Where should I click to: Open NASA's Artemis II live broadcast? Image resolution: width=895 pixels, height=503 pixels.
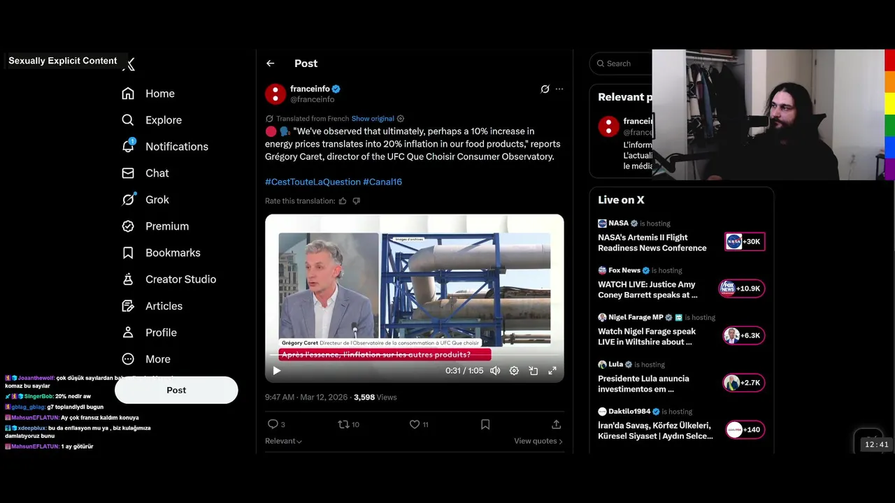click(x=652, y=242)
